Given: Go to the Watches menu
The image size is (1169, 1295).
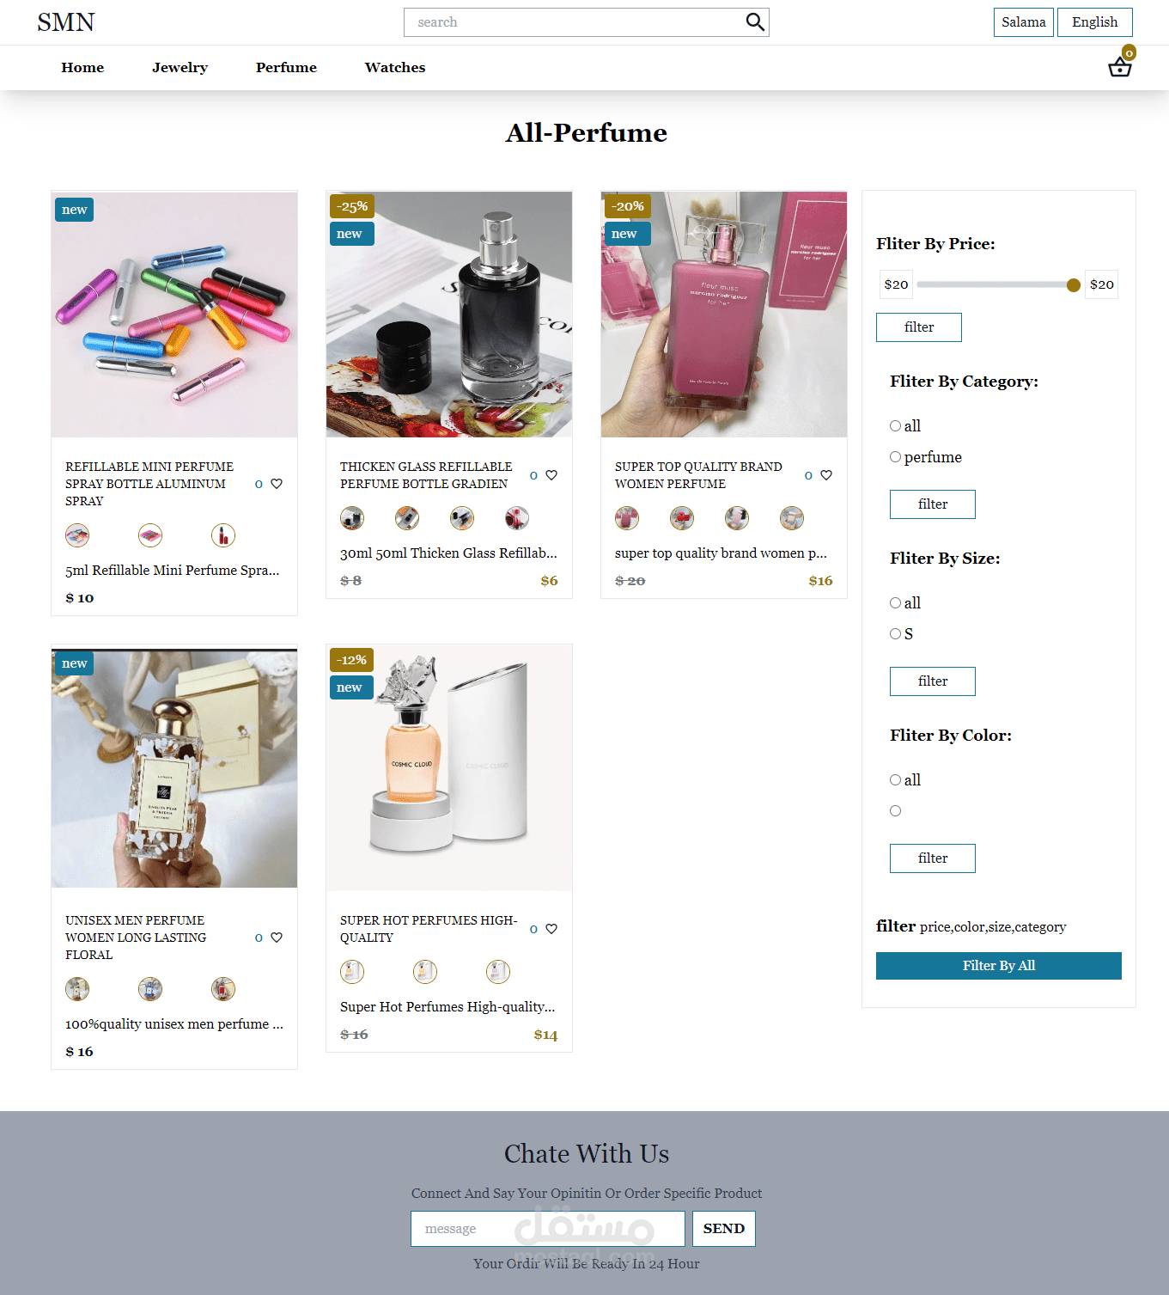Looking at the screenshot, I should [395, 67].
